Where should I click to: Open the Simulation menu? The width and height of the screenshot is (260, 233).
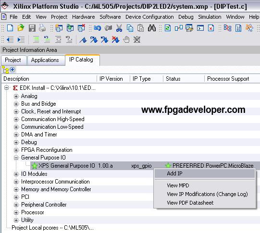point(210,17)
